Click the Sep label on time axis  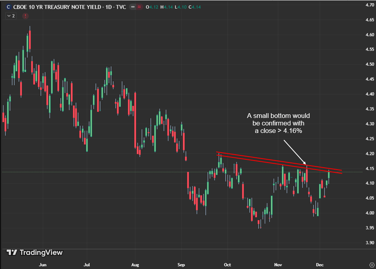click(x=181, y=265)
